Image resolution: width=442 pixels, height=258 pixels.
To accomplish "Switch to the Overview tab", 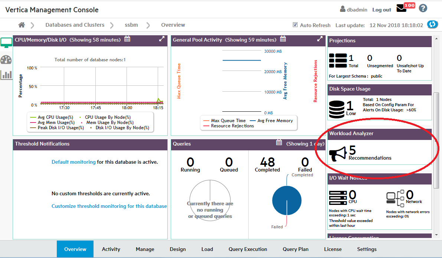I will tap(75, 249).
